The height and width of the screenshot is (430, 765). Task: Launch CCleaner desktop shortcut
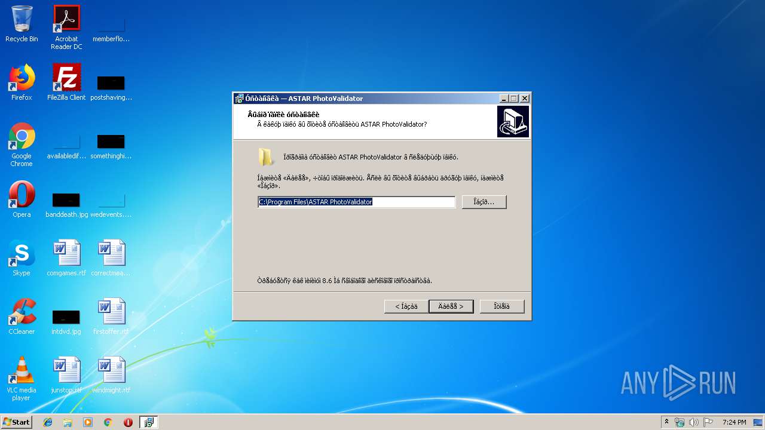point(22,316)
